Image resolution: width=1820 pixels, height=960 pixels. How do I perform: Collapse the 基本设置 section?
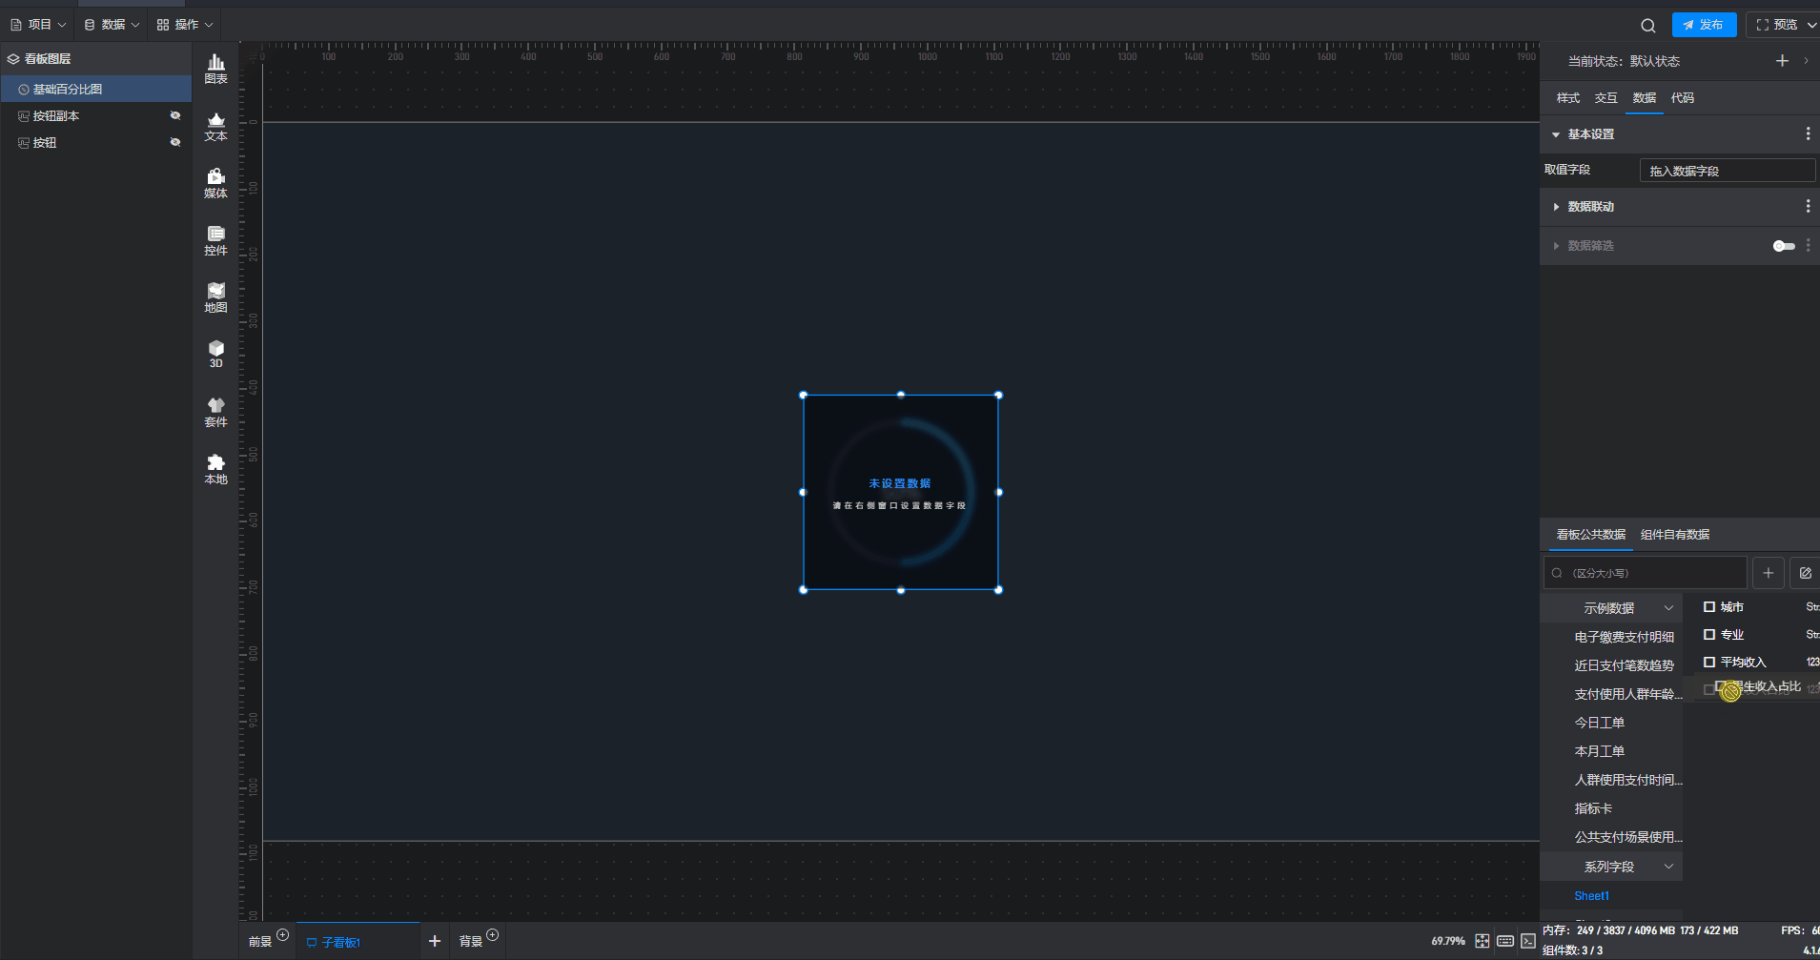[1556, 134]
